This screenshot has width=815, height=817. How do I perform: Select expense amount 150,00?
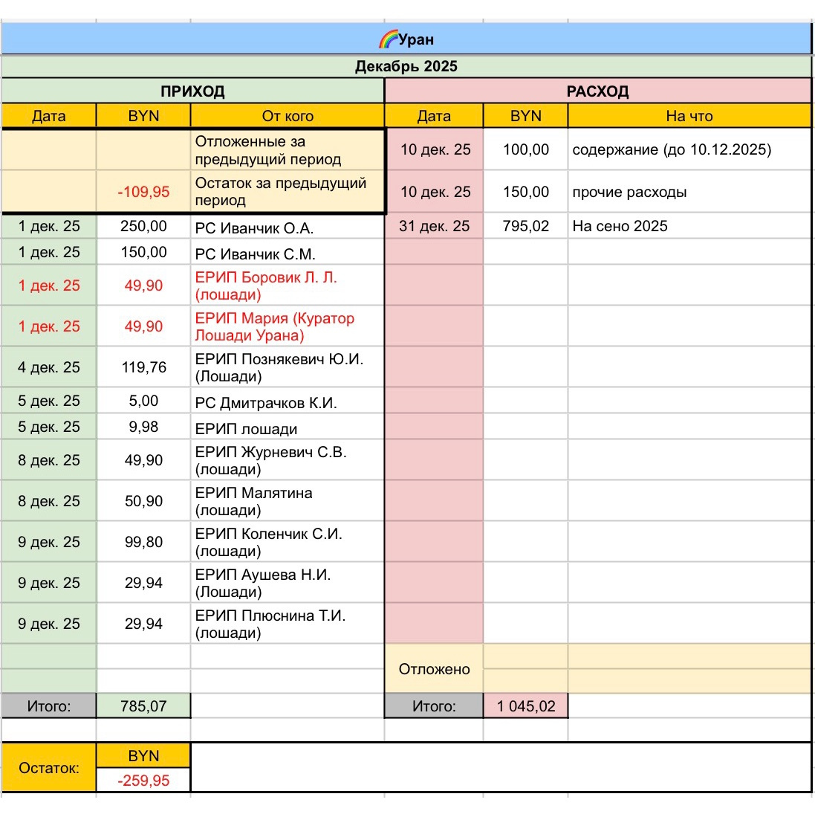526,192
